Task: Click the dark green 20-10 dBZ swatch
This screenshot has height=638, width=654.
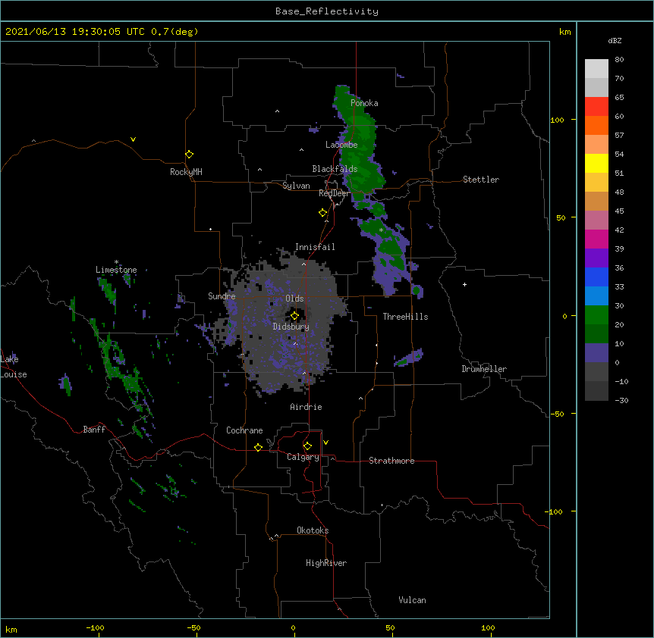Action: click(x=596, y=333)
